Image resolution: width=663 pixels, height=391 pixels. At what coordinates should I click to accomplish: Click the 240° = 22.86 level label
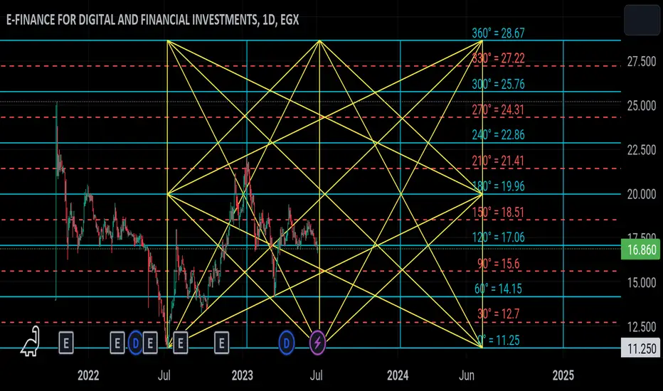498,135
